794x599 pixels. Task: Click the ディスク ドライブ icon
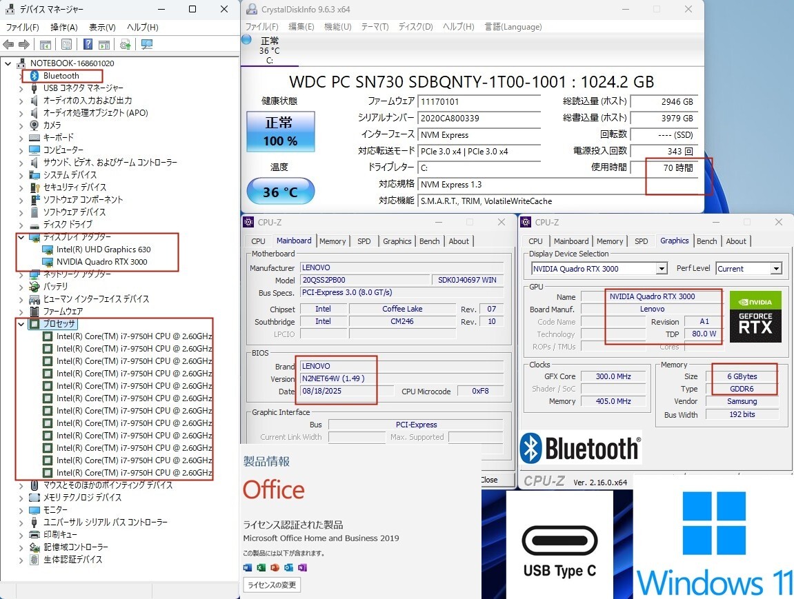(x=34, y=225)
